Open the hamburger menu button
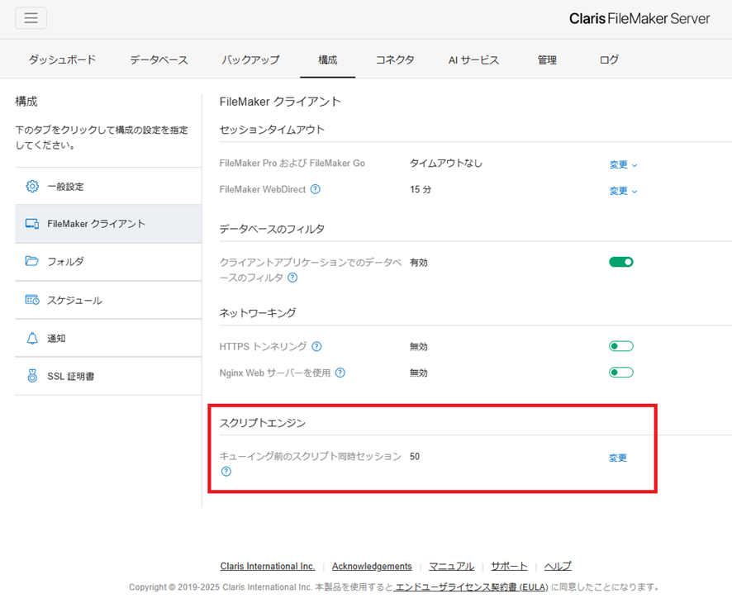The height and width of the screenshot is (608, 732). click(x=31, y=17)
